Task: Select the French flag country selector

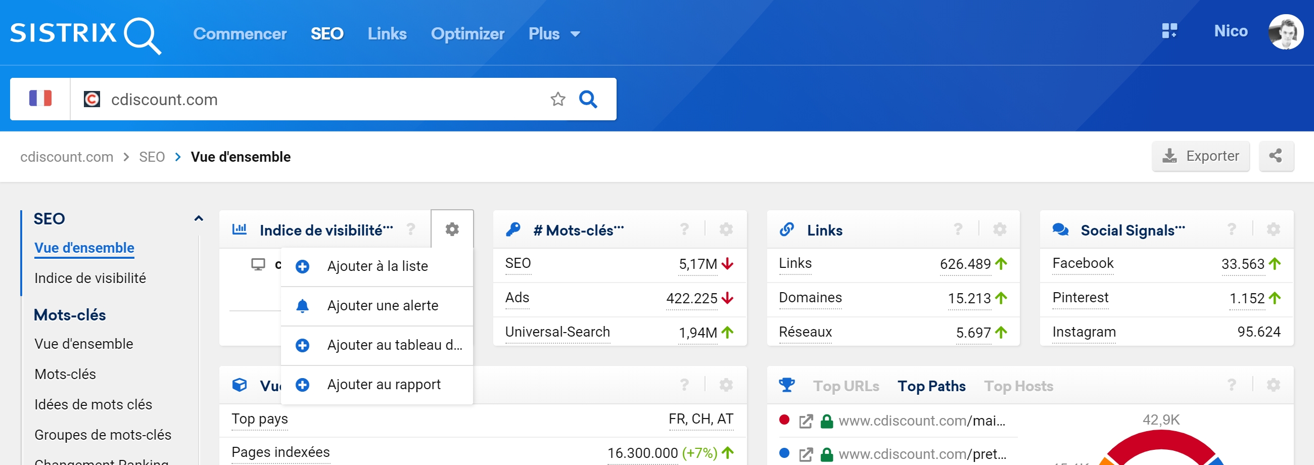Action: click(40, 99)
